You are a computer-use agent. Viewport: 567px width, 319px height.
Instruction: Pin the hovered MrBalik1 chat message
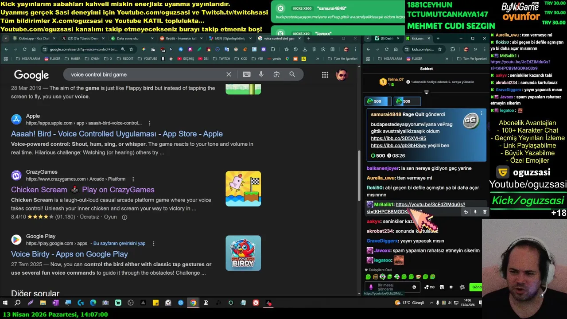475,212
